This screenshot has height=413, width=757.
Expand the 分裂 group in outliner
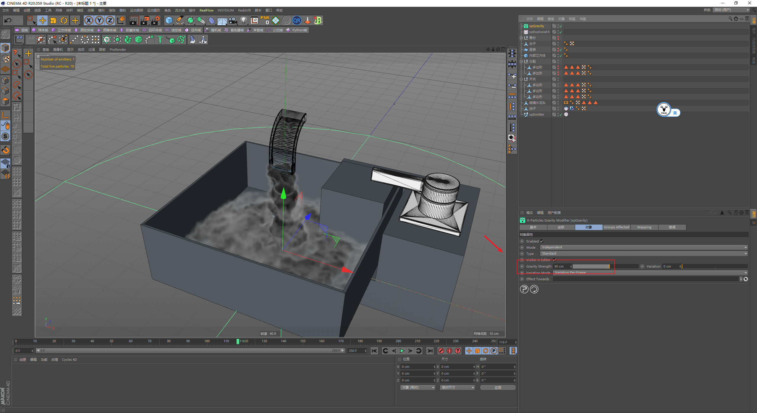522,62
